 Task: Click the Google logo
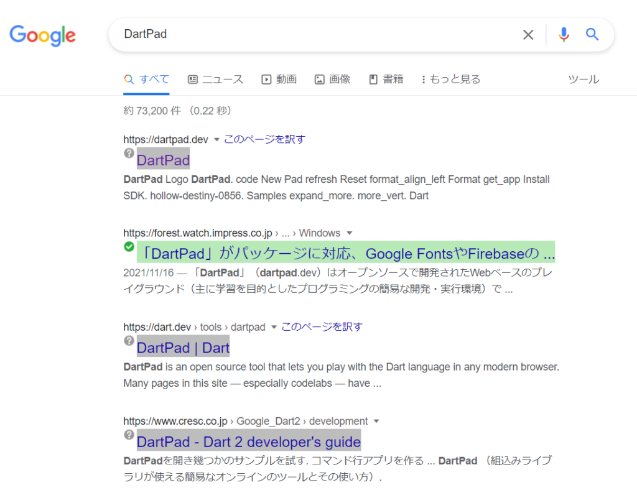pyautogui.click(x=43, y=35)
